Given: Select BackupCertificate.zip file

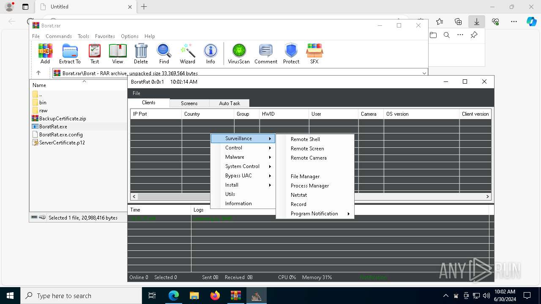Looking at the screenshot, I should pyautogui.click(x=63, y=119).
